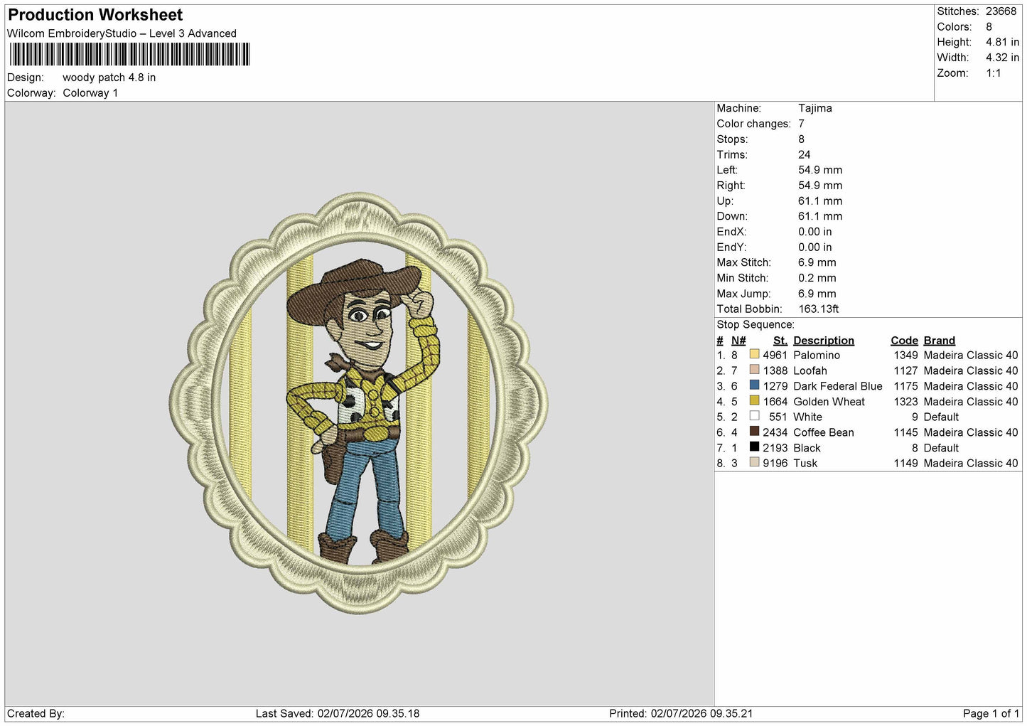Image resolution: width=1027 pixels, height=726 pixels.
Task: Click 'Last Saved: 02/07/2026 09.35.18' footer text
Action: 338,713
